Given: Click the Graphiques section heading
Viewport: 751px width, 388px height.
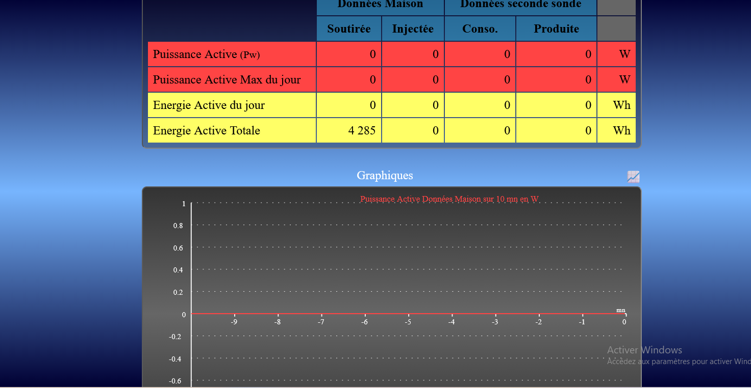Looking at the screenshot, I should [x=385, y=176].
